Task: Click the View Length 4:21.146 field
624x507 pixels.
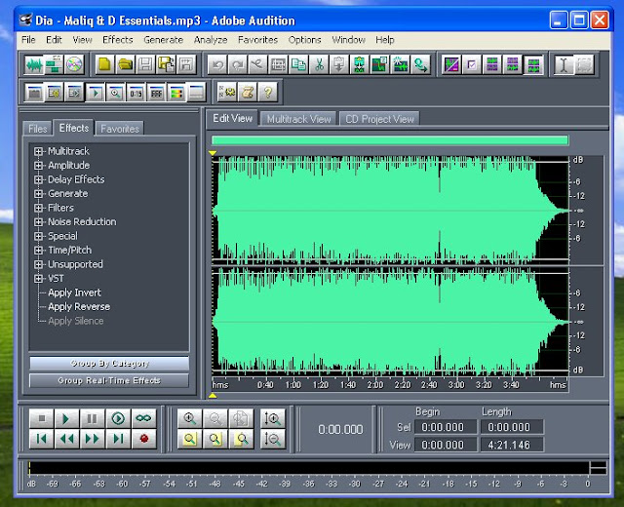Action: 512,445
